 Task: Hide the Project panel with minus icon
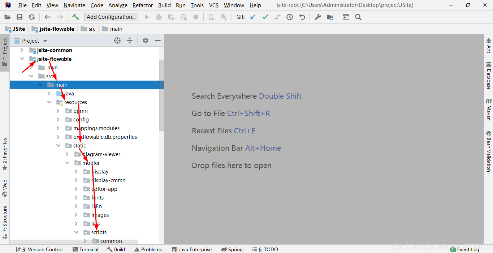(158, 41)
